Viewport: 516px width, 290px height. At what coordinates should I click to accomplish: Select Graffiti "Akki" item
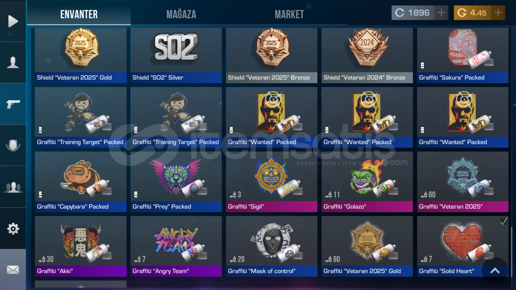coord(81,246)
